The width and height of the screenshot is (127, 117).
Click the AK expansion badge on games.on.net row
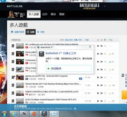click(80, 79)
